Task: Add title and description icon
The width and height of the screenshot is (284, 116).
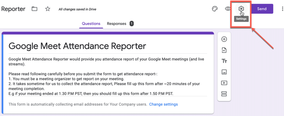Action: click(x=224, y=61)
